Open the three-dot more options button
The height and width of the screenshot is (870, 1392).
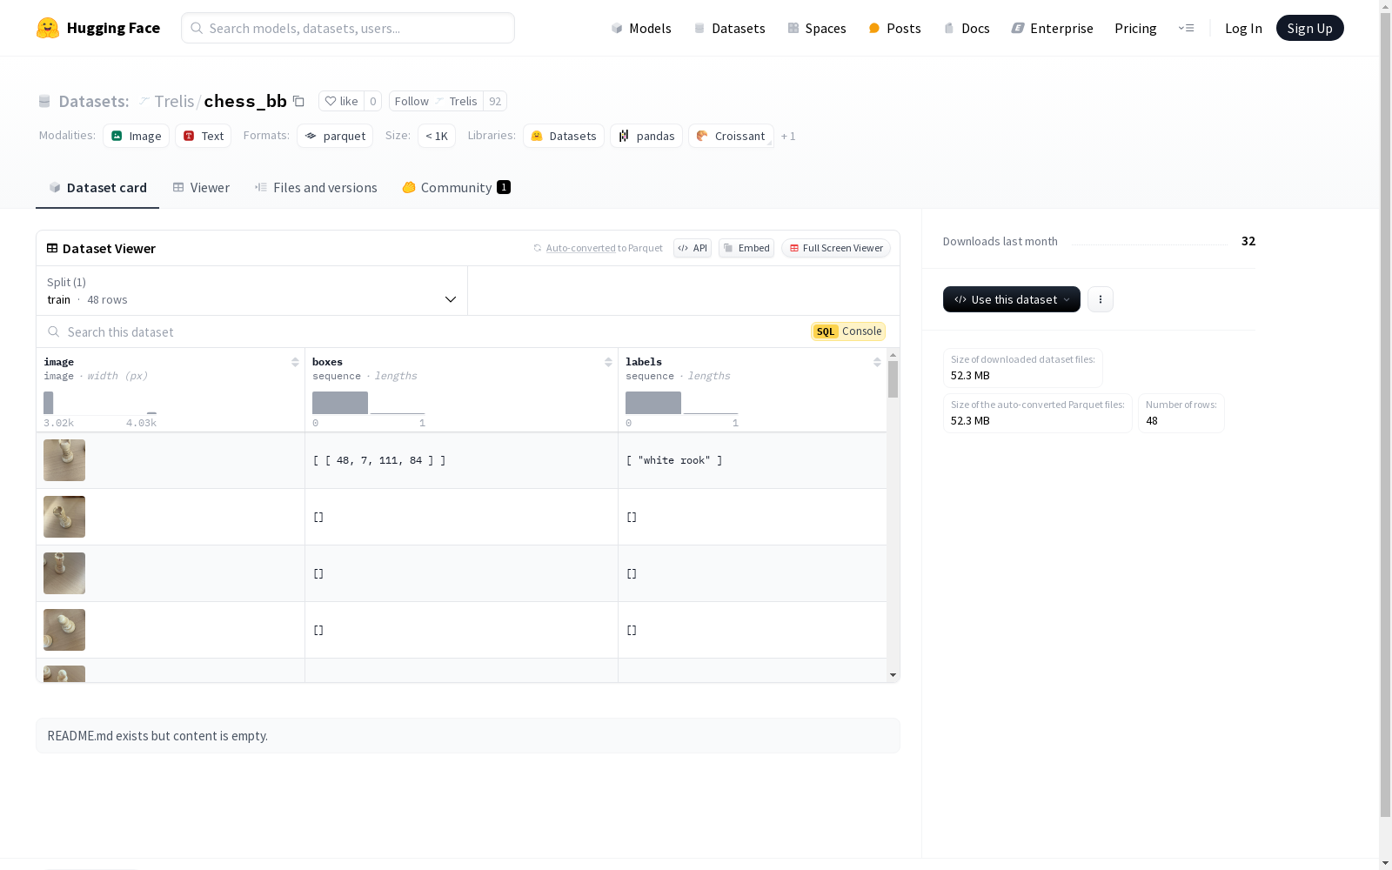pos(1100,299)
